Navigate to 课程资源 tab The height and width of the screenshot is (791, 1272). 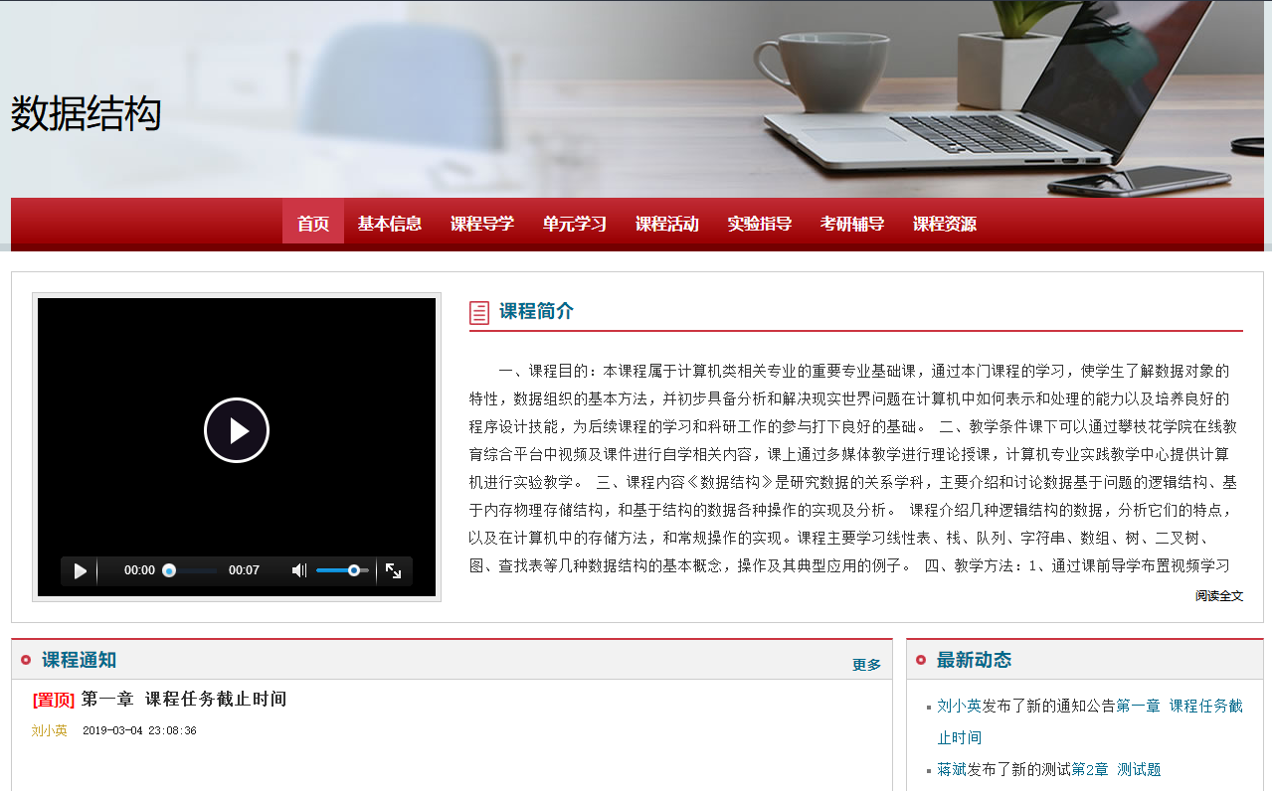tap(945, 224)
